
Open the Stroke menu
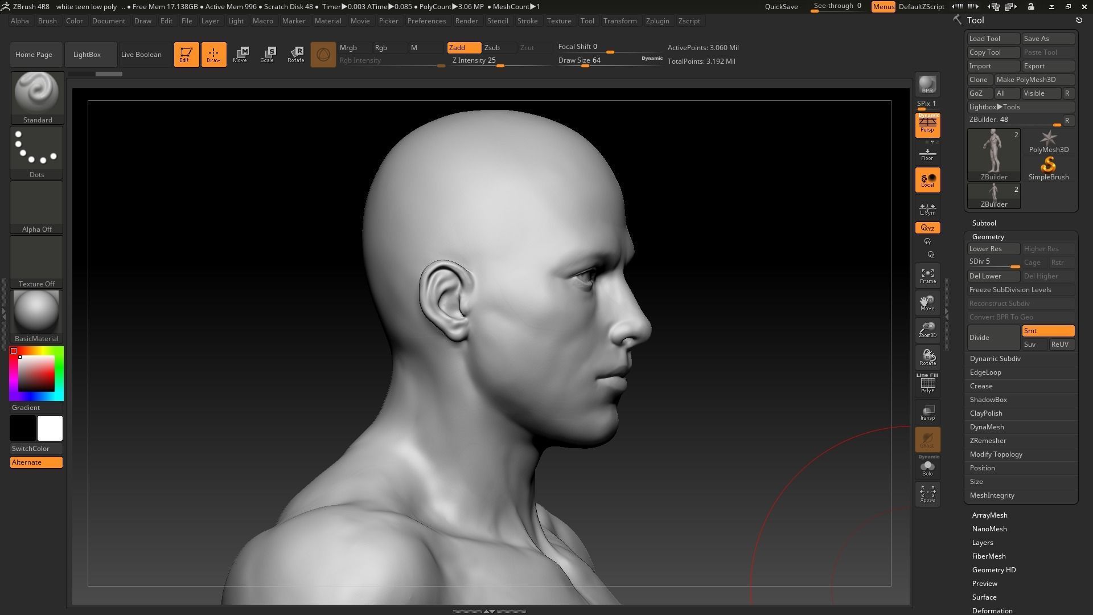pyautogui.click(x=527, y=21)
